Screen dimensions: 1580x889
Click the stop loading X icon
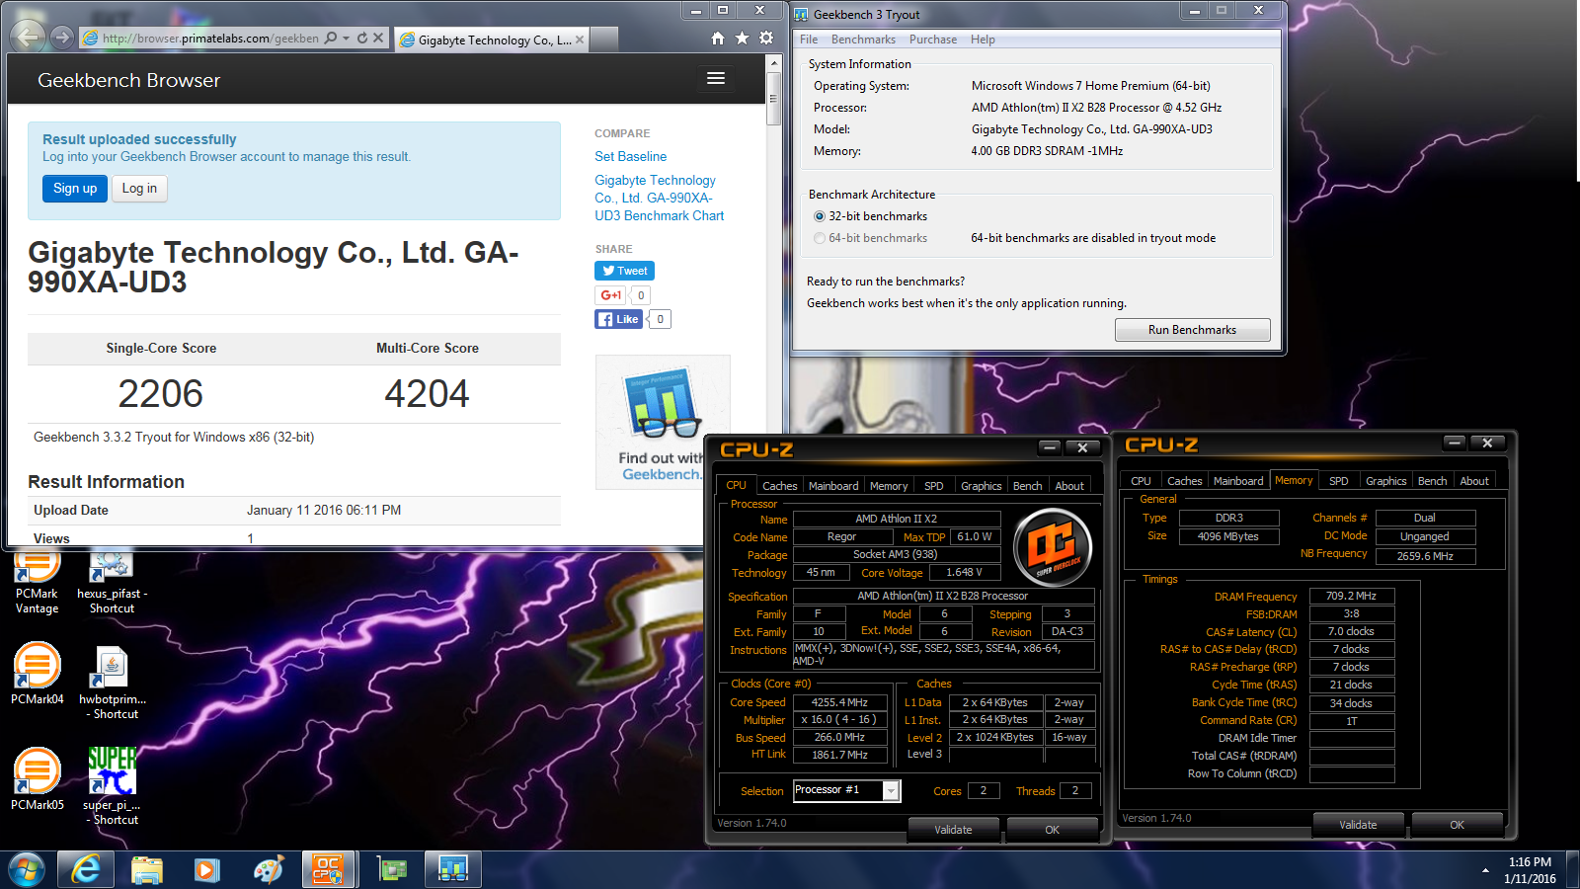tap(378, 38)
